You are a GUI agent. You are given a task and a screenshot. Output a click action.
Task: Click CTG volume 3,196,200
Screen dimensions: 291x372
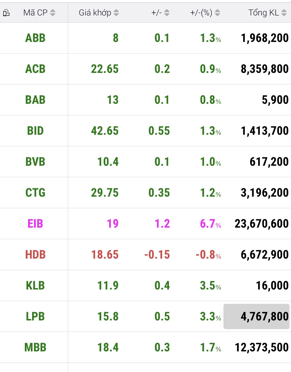click(x=265, y=193)
